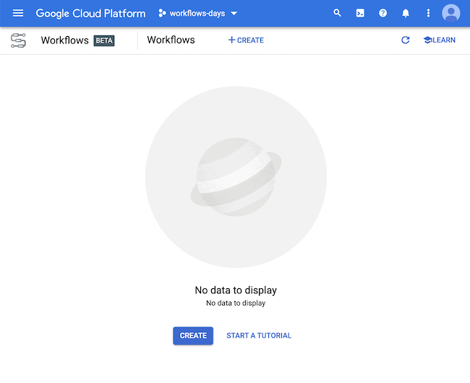Open the hamburger navigation menu
The width and height of the screenshot is (470, 383).
click(x=18, y=13)
